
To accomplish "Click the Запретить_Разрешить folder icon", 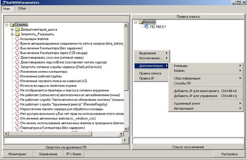I will [x=17, y=34].
